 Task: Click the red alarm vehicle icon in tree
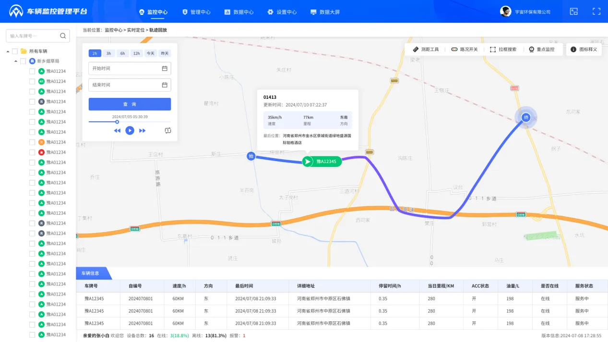(41, 152)
